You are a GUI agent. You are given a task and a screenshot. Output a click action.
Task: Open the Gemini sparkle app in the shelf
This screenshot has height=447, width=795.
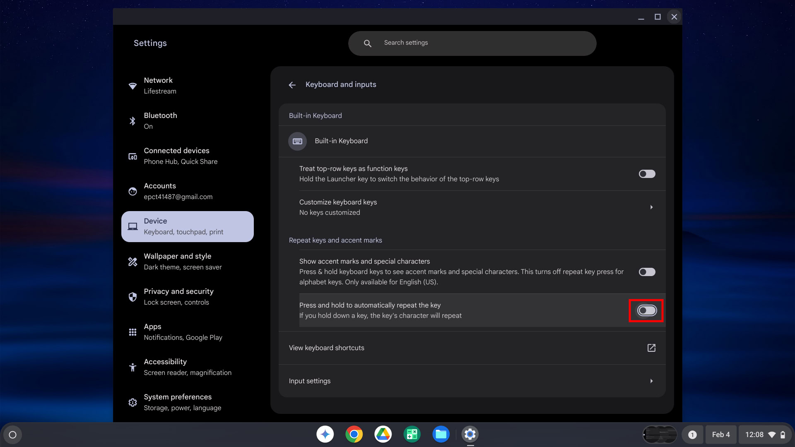coord(325,434)
